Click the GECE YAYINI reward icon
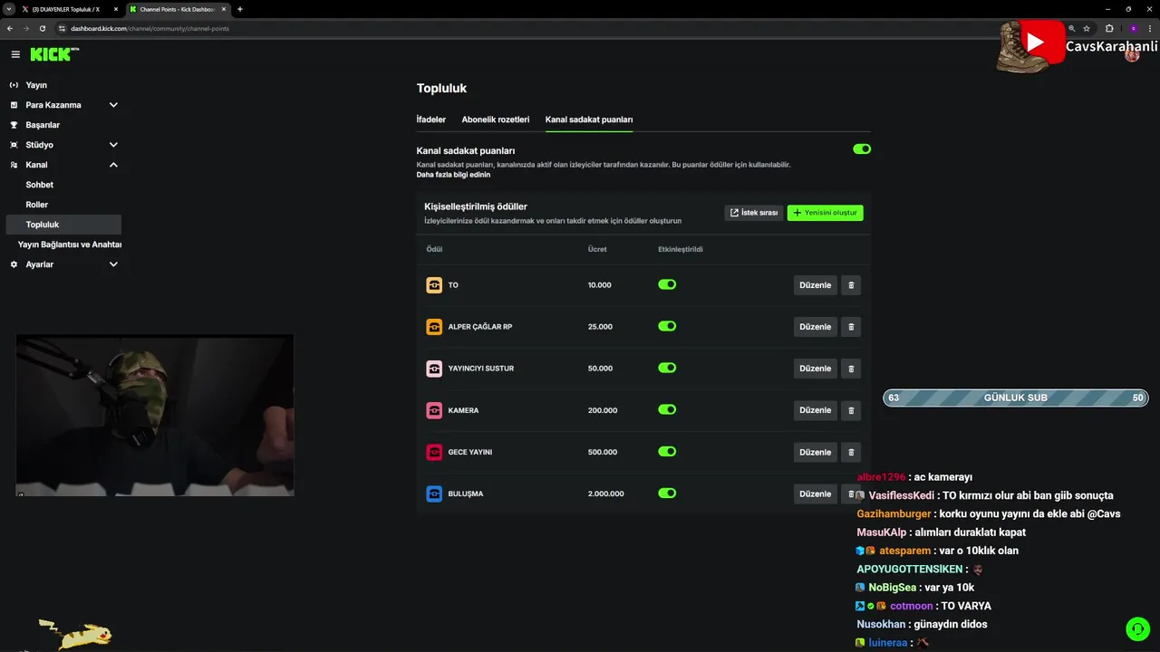 [x=434, y=452]
